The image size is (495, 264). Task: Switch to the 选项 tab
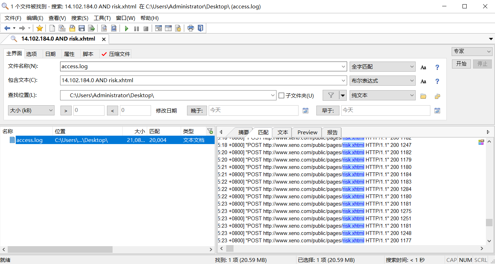pyautogui.click(x=31, y=54)
